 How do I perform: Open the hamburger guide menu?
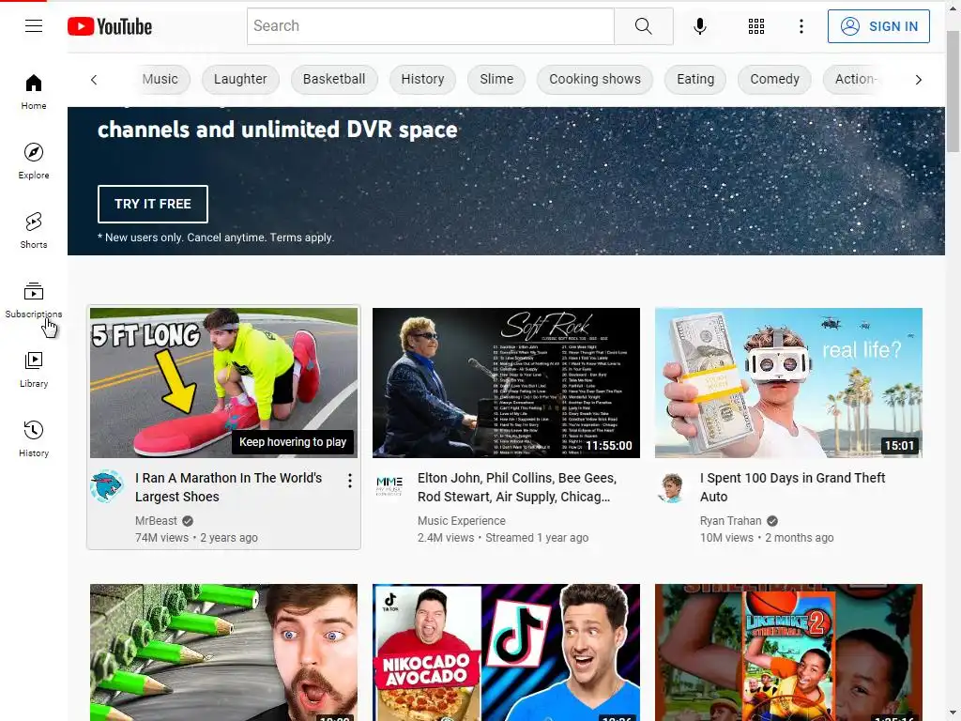click(34, 25)
